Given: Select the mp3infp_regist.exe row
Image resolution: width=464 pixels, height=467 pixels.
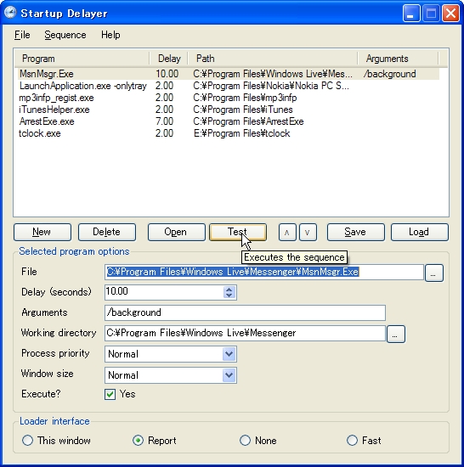Looking at the screenshot, I should (x=229, y=98).
